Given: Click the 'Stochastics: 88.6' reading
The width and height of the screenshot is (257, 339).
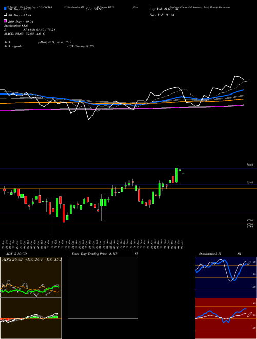Looking at the screenshot, I should 16,26.
